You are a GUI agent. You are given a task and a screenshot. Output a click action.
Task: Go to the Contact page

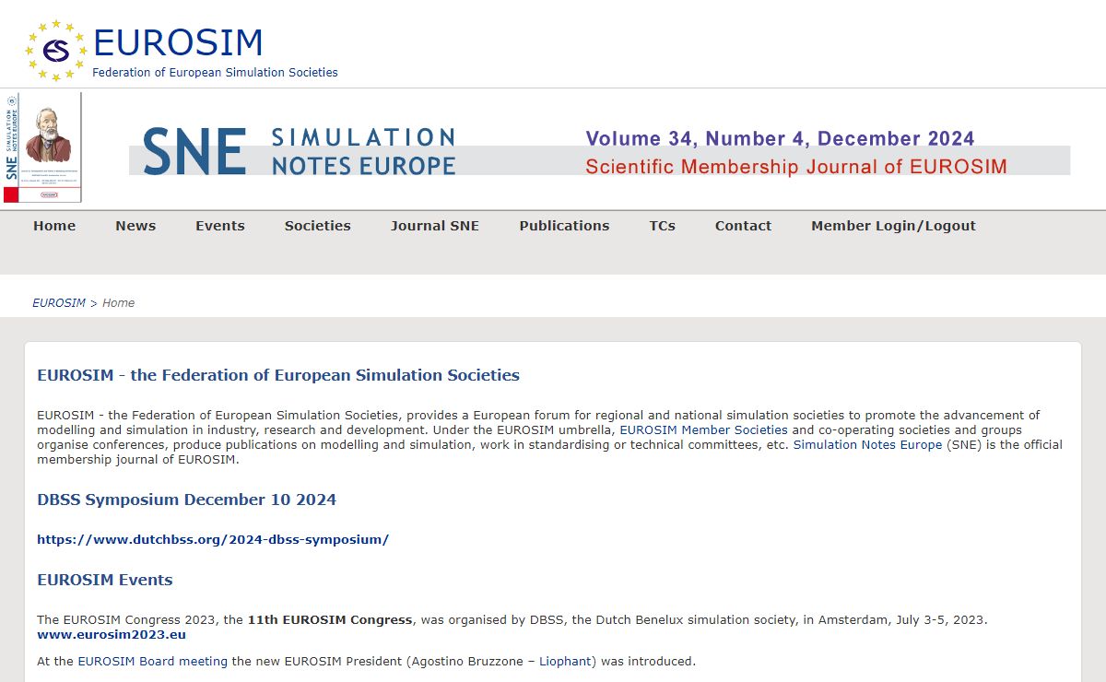pos(743,226)
